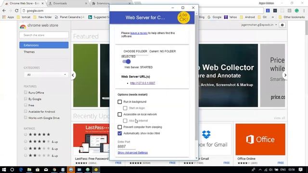Open the Git bookmark folder
The height and width of the screenshot is (173, 308).
(x=262, y=17)
